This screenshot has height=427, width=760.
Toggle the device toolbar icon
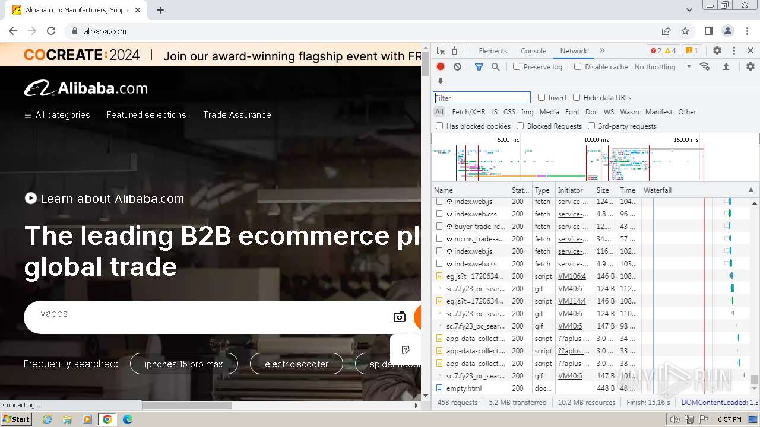(x=457, y=51)
